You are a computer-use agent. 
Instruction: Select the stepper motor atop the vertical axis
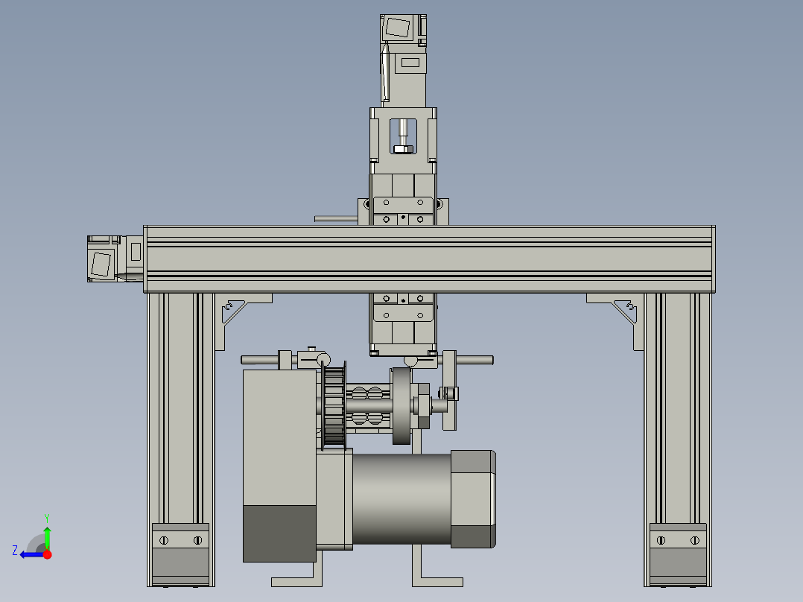point(404,60)
